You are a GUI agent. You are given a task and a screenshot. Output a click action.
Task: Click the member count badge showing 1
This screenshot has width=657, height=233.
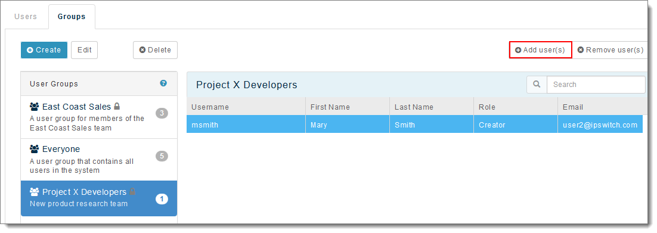tap(162, 199)
